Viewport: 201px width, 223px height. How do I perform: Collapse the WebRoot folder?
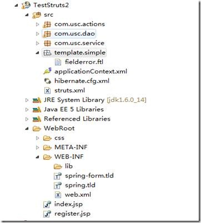27,128
